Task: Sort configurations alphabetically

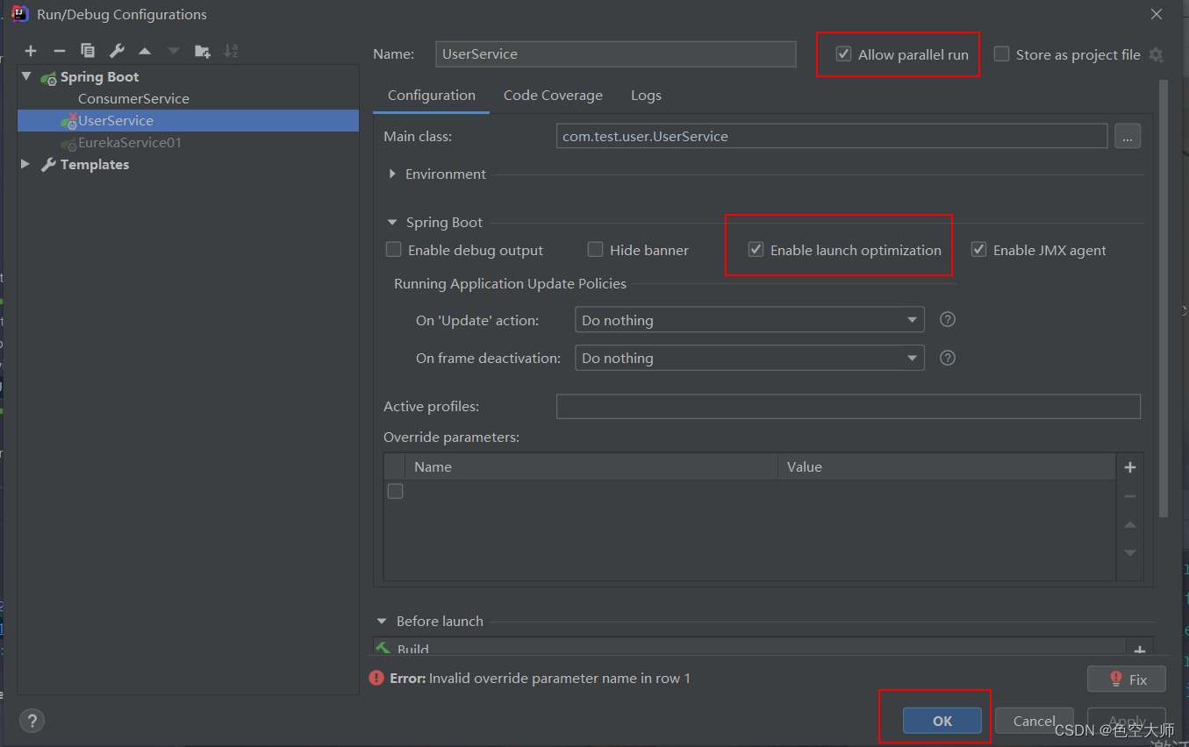Action: pos(231,51)
